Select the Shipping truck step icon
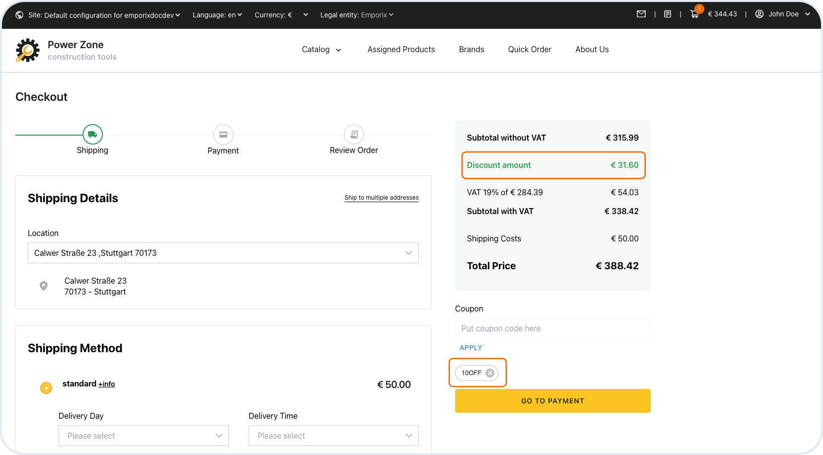Image resolution: width=823 pixels, height=455 pixels. [x=93, y=134]
